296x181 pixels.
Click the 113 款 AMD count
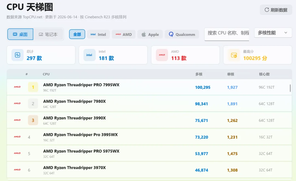[179, 58]
